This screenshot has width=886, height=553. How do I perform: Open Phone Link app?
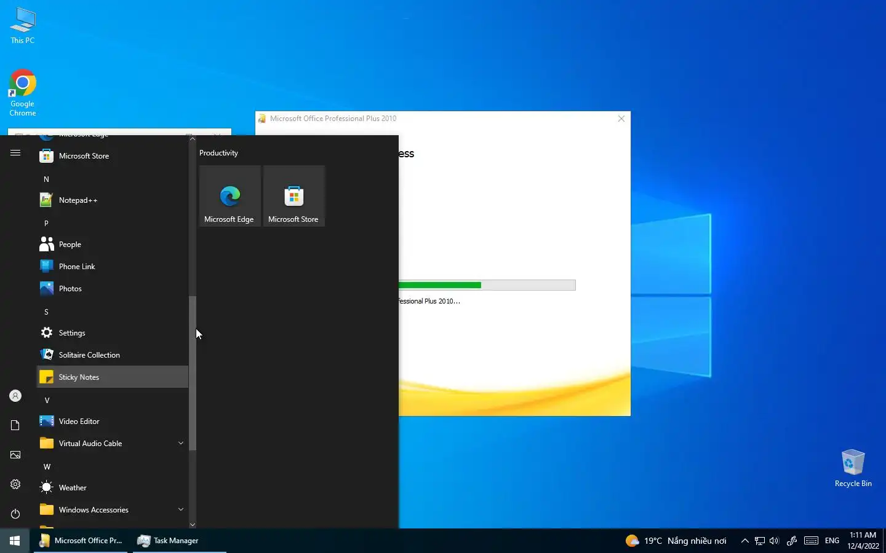(x=113, y=267)
